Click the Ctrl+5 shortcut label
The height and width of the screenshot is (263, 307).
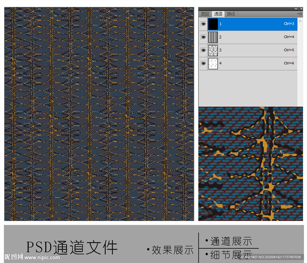pos(289,50)
